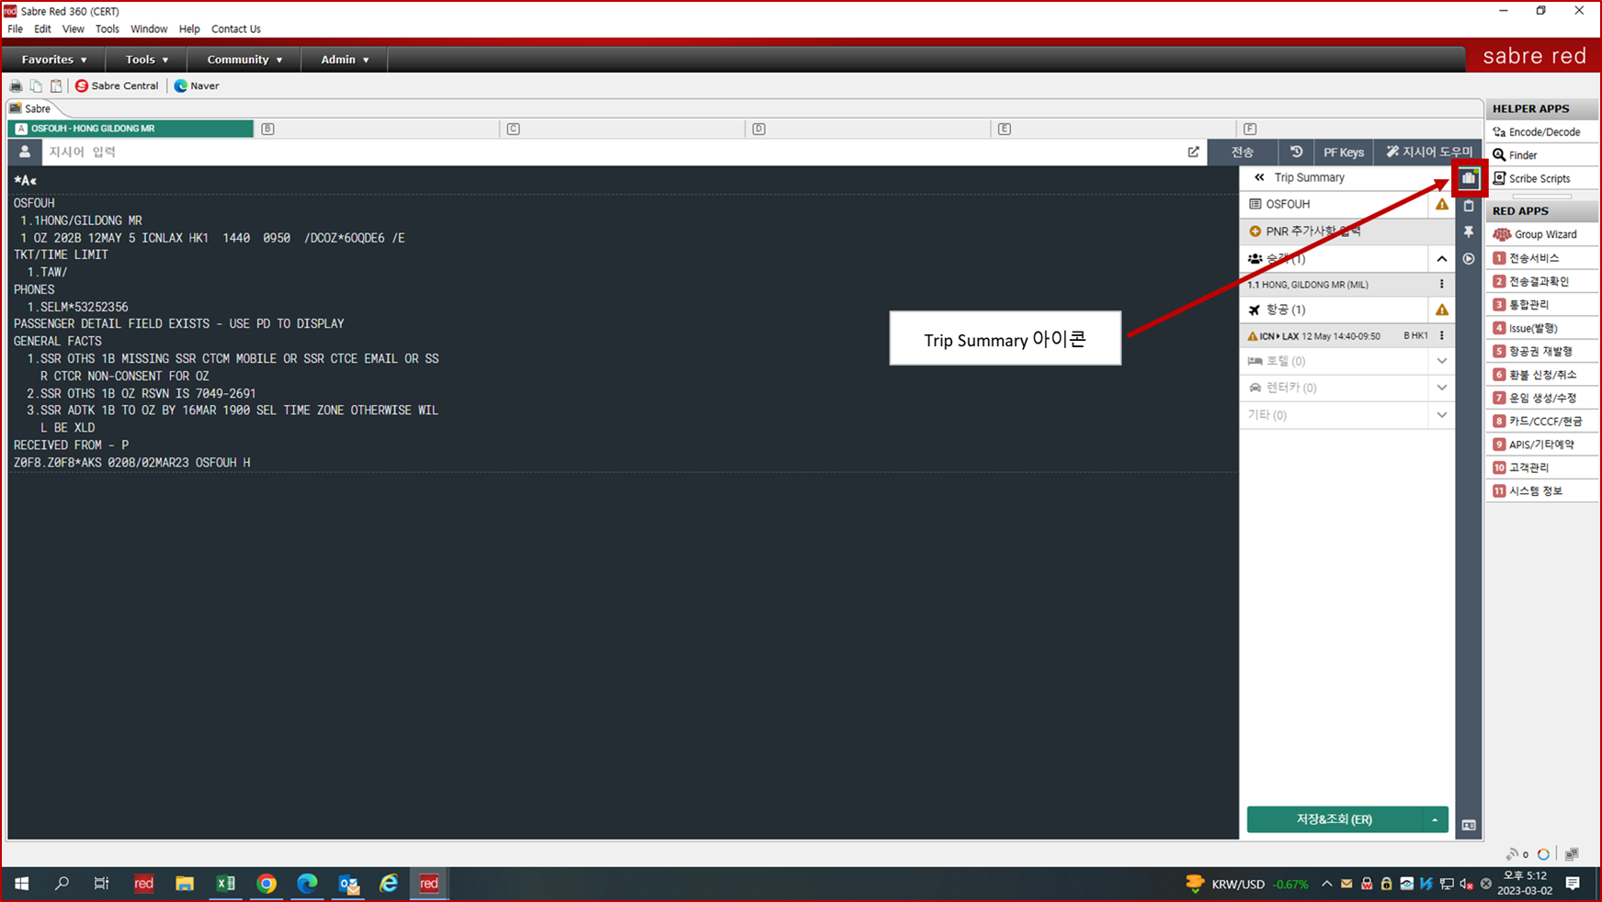Open the File menu
The image size is (1602, 902).
click(15, 29)
